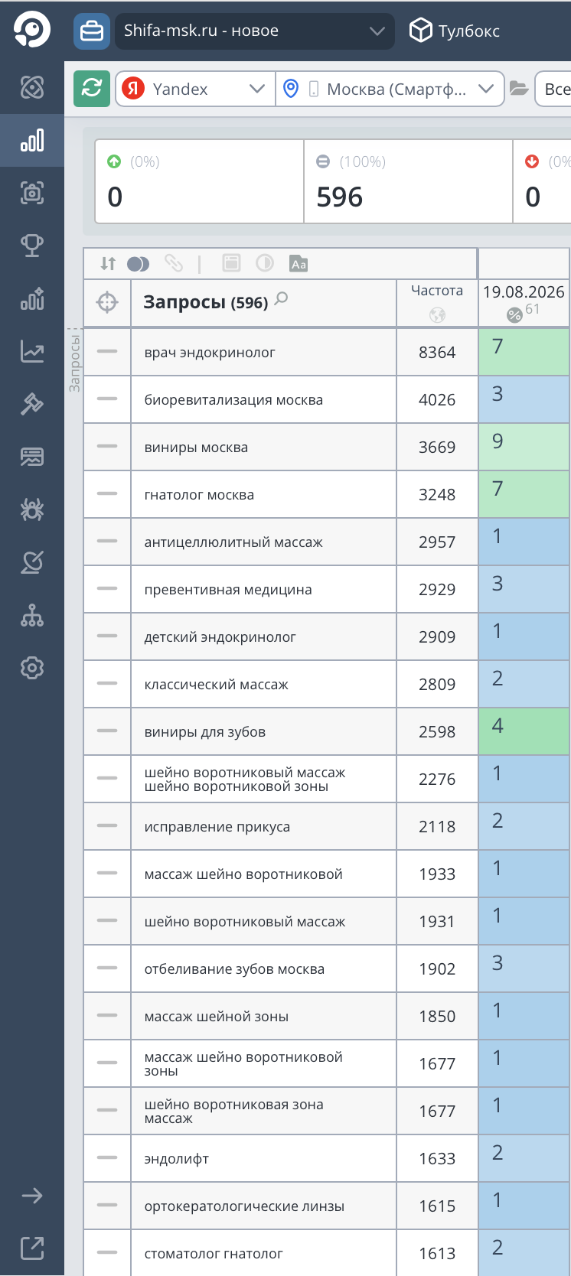The image size is (571, 1276).
Task: Toggle the Aa text case option
Action: tap(299, 264)
